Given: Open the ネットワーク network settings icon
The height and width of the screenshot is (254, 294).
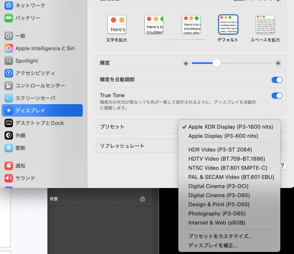Looking at the screenshot, I should (9, 5).
